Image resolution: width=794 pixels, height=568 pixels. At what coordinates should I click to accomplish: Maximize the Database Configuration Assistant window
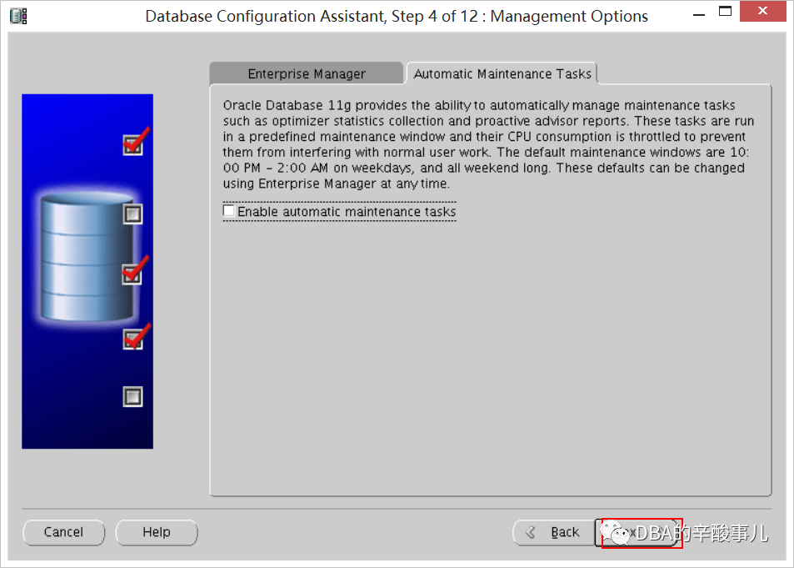725,11
